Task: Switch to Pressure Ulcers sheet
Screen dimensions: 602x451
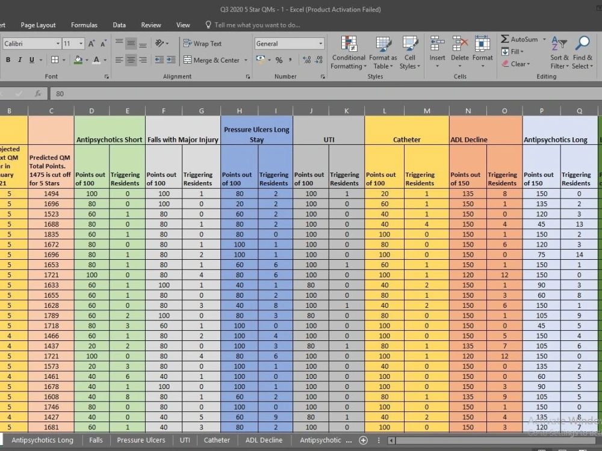Action: tap(141, 440)
